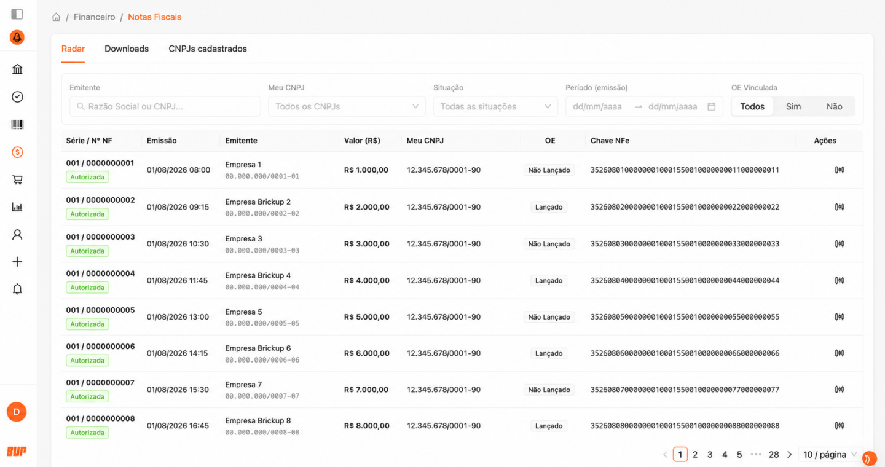Go to pagination page 28
This screenshot has height=467, width=885.
(774, 455)
